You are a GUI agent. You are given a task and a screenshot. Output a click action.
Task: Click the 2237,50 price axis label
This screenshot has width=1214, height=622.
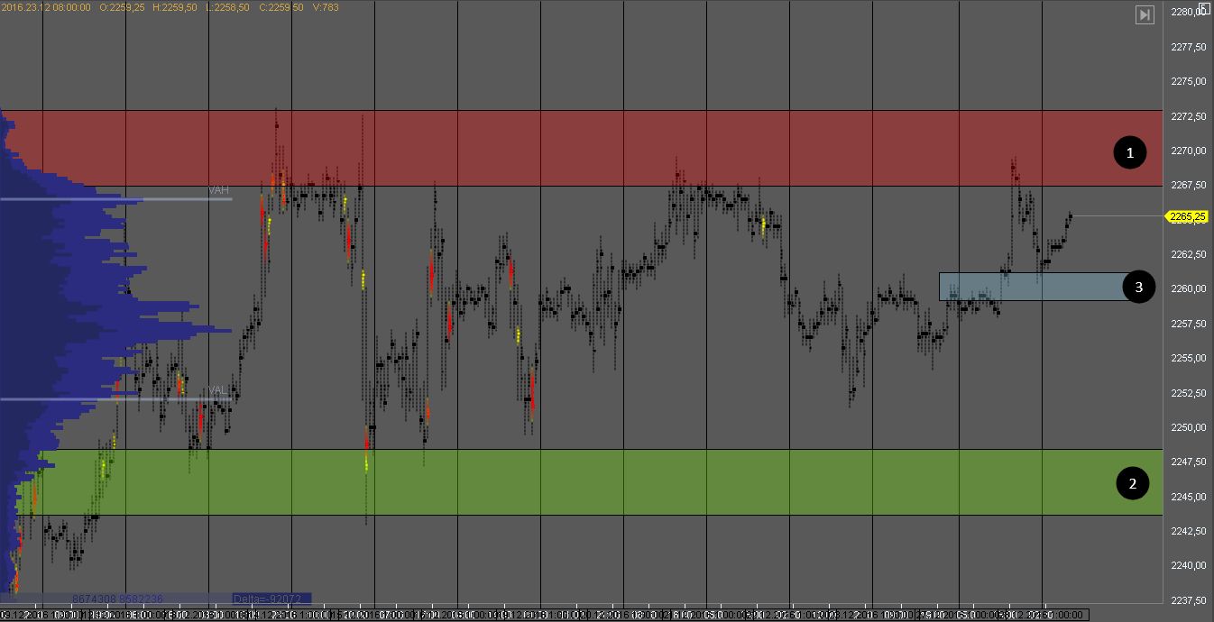point(1187,600)
